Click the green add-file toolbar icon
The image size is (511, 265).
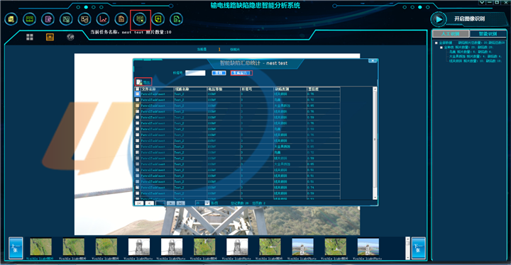(x=177, y=19)
